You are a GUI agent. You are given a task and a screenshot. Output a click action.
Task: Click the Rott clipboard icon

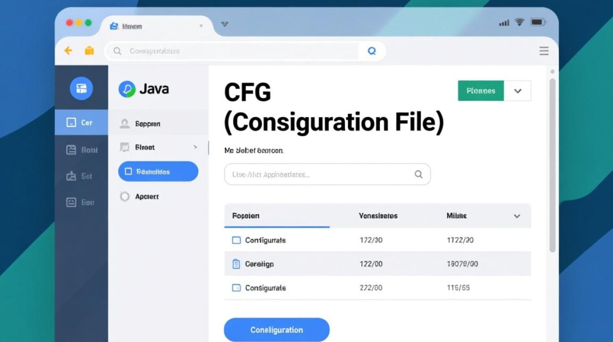[x=72, y=150]
